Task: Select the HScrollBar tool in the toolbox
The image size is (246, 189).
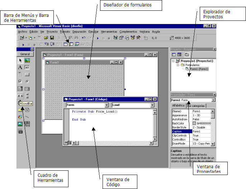Action: coord(20,96)
